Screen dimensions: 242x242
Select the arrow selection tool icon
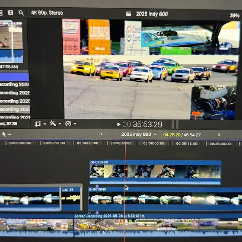pyautogui.click(x=4, y=134)
